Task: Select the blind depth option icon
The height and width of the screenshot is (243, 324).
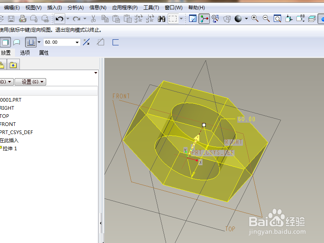Action: tap(31, 43)
